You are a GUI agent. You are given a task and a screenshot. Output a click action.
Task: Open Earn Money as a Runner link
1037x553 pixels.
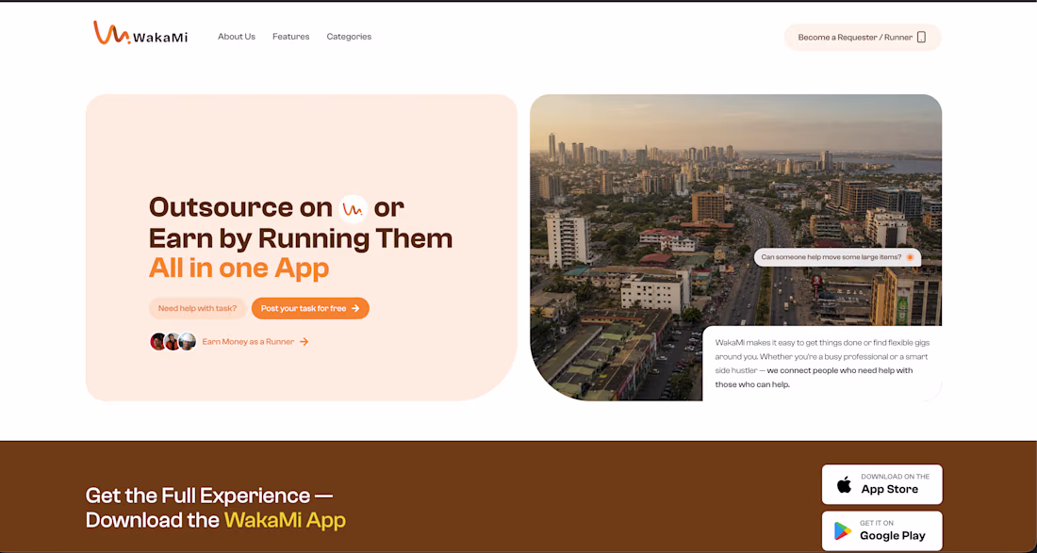(255, 342)
